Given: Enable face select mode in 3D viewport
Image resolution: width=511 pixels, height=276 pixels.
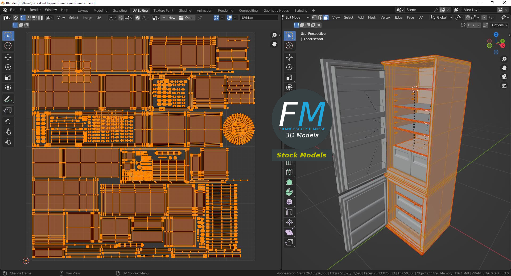Looking at the screenshot, I should point(326,18).
